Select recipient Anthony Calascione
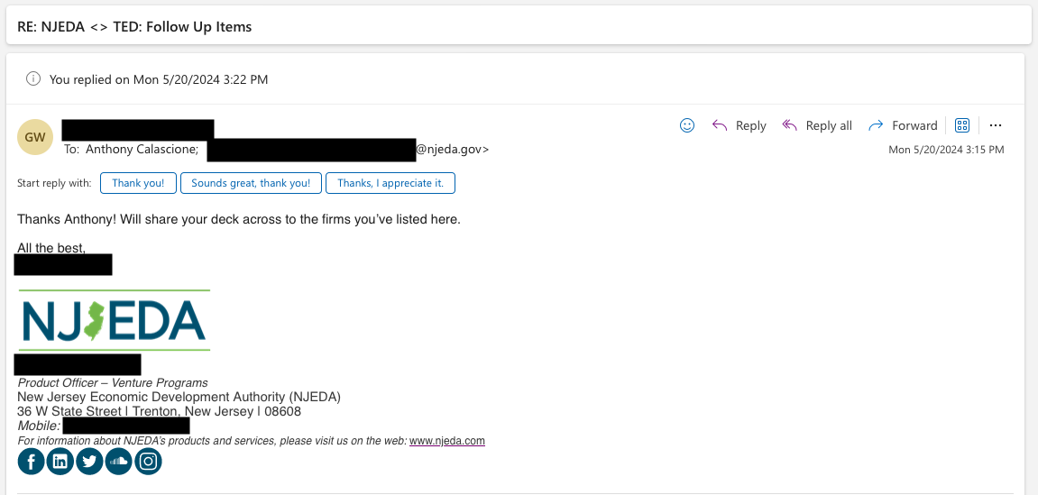 [x=141, y=150]
